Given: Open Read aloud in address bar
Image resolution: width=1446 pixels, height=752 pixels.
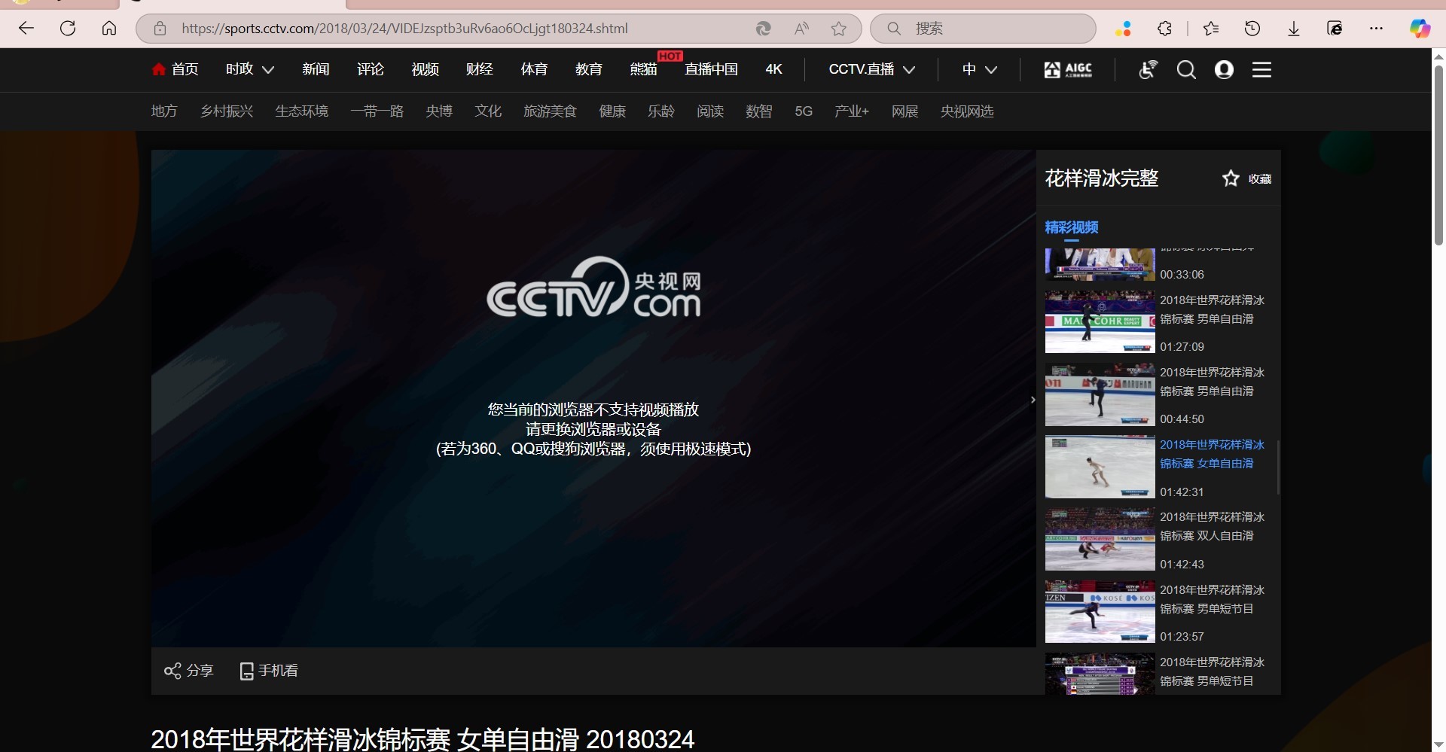Looking at the screenshot, I should point(801,29).
